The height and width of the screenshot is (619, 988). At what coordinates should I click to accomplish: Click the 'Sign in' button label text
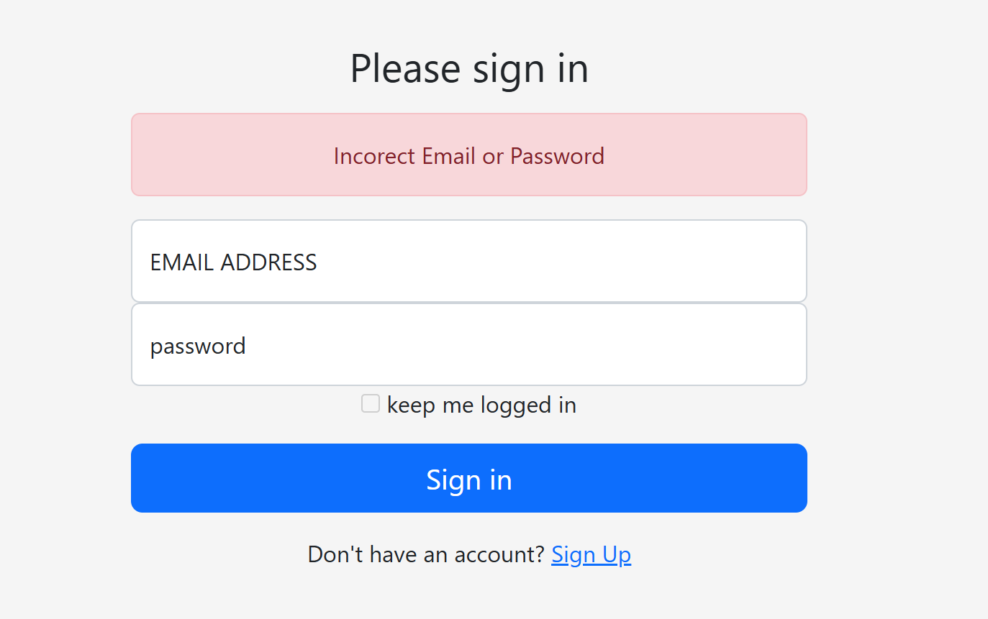[x=468, y=480]
